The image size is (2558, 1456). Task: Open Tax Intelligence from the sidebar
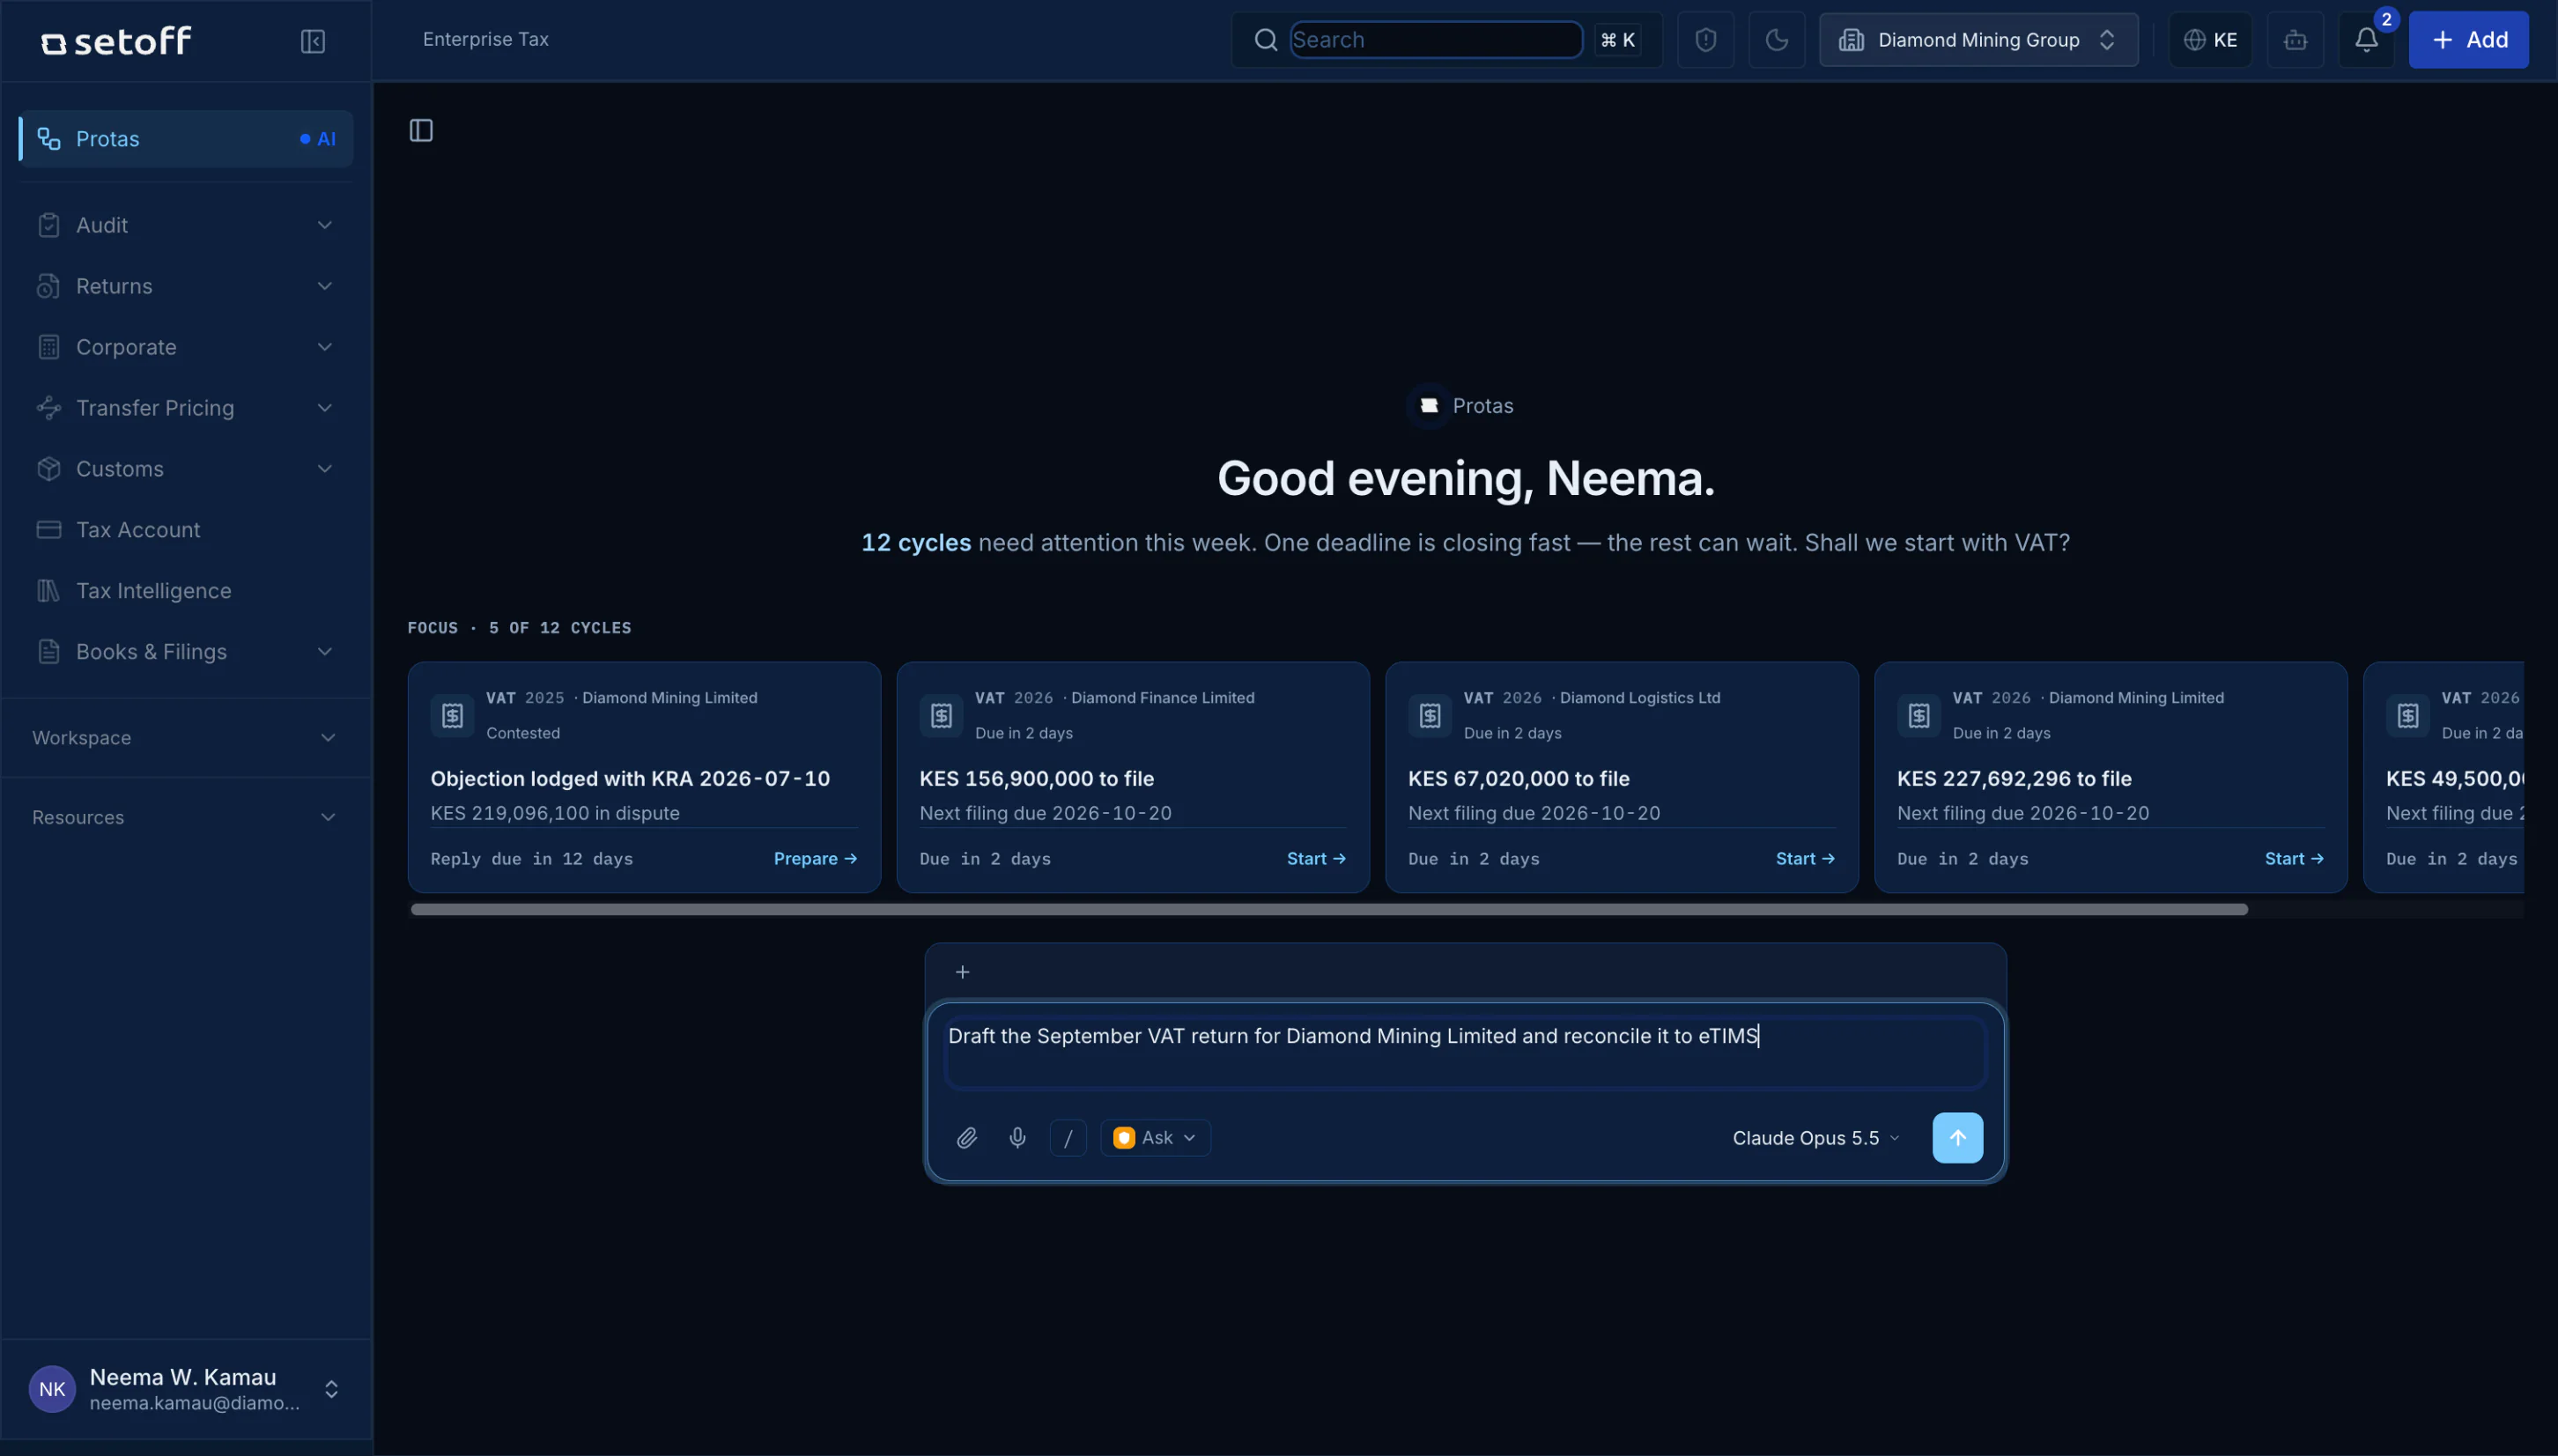point(185,591)
